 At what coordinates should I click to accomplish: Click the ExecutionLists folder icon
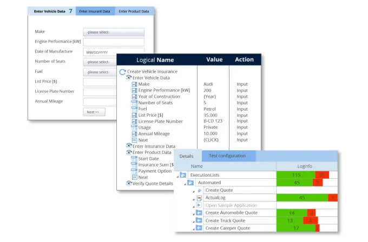(183, 175)
